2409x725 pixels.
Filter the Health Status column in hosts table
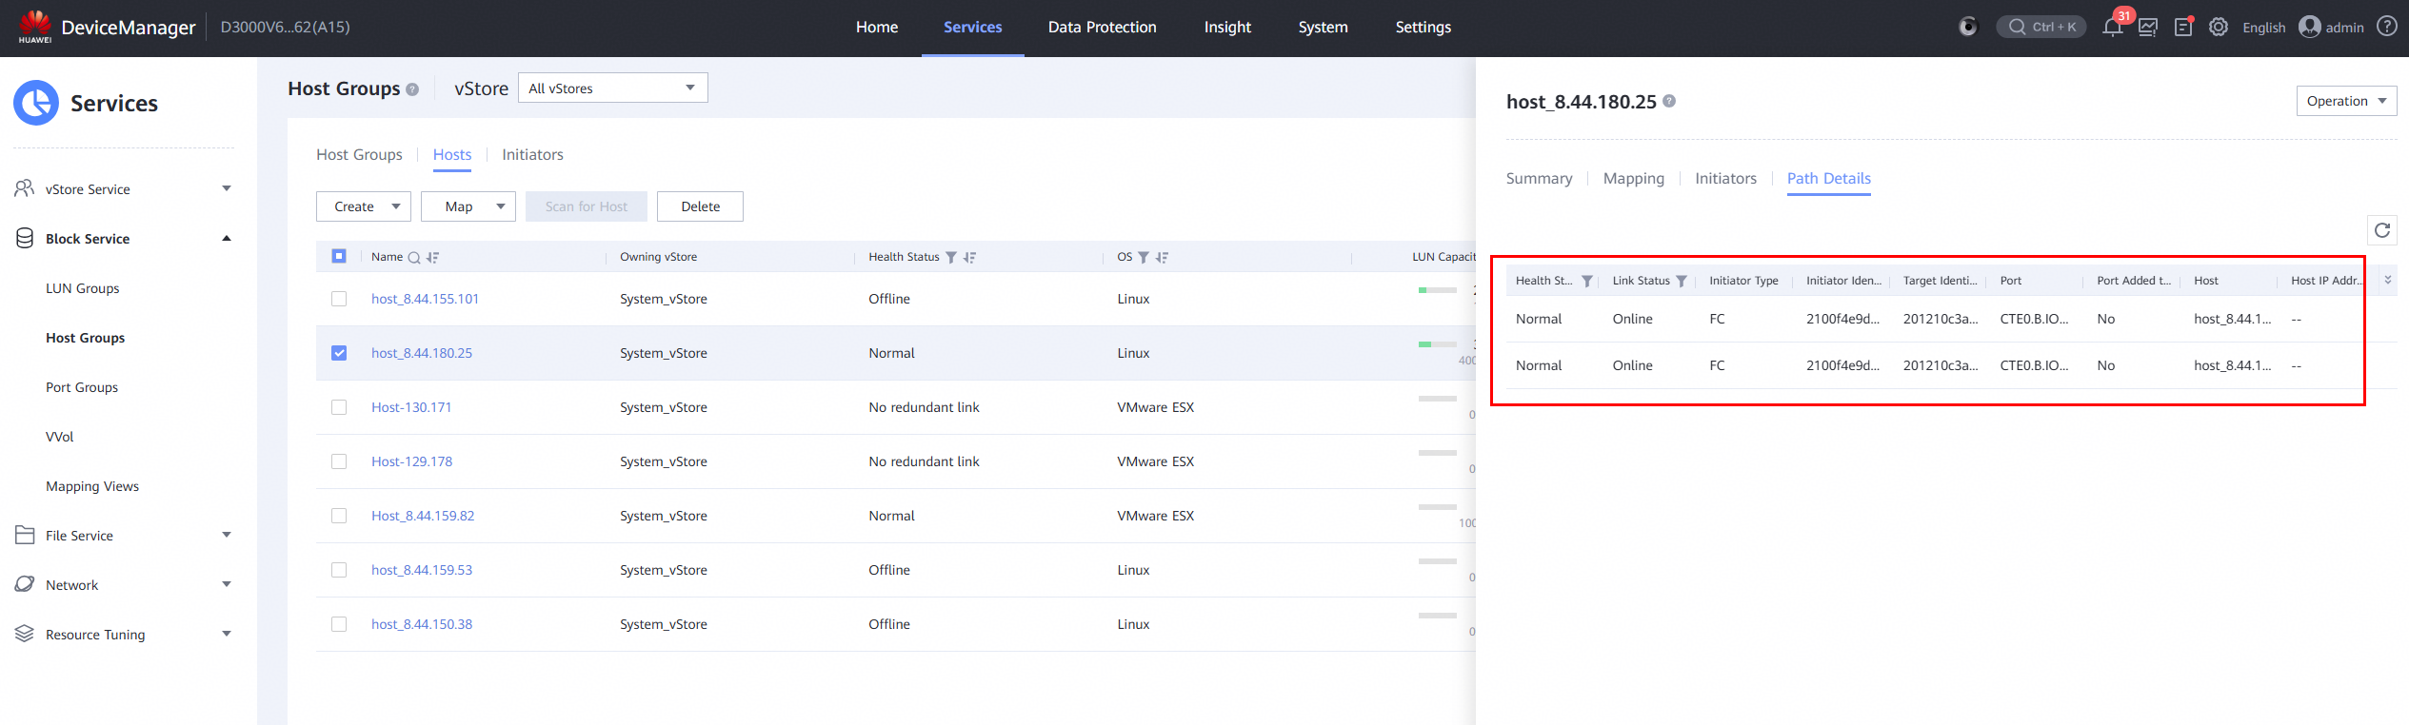click(x=951, y=258)
